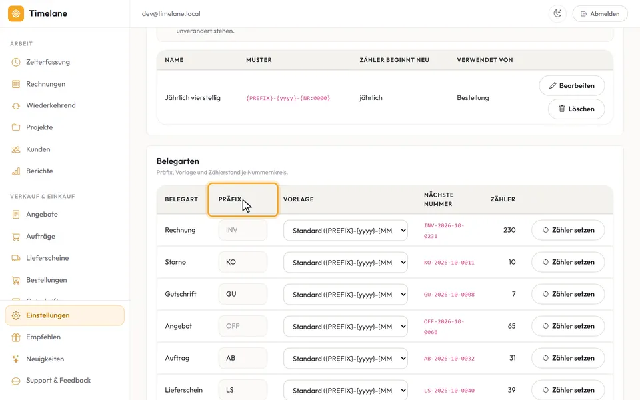Click the Angebote document icon
This screenshot has width=640, height=400.
coord(16,214)
